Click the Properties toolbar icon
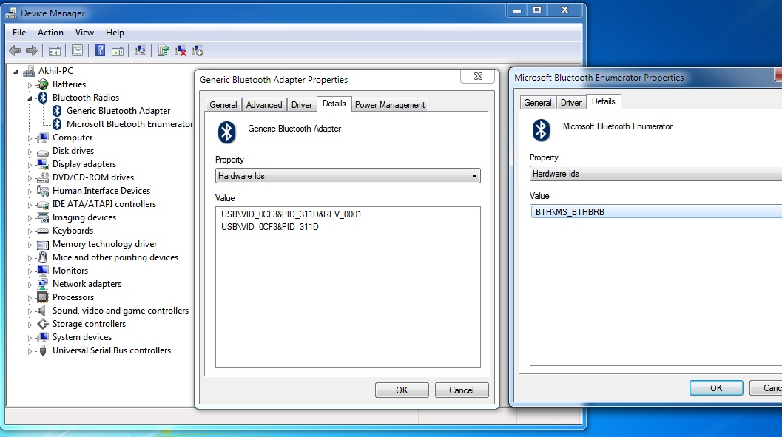 pos(77,50)
